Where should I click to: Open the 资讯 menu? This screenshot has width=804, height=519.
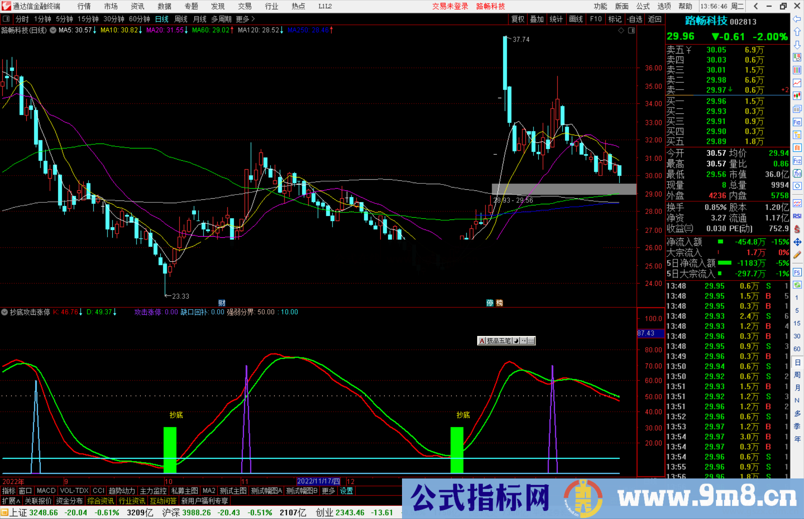[137, 6]
